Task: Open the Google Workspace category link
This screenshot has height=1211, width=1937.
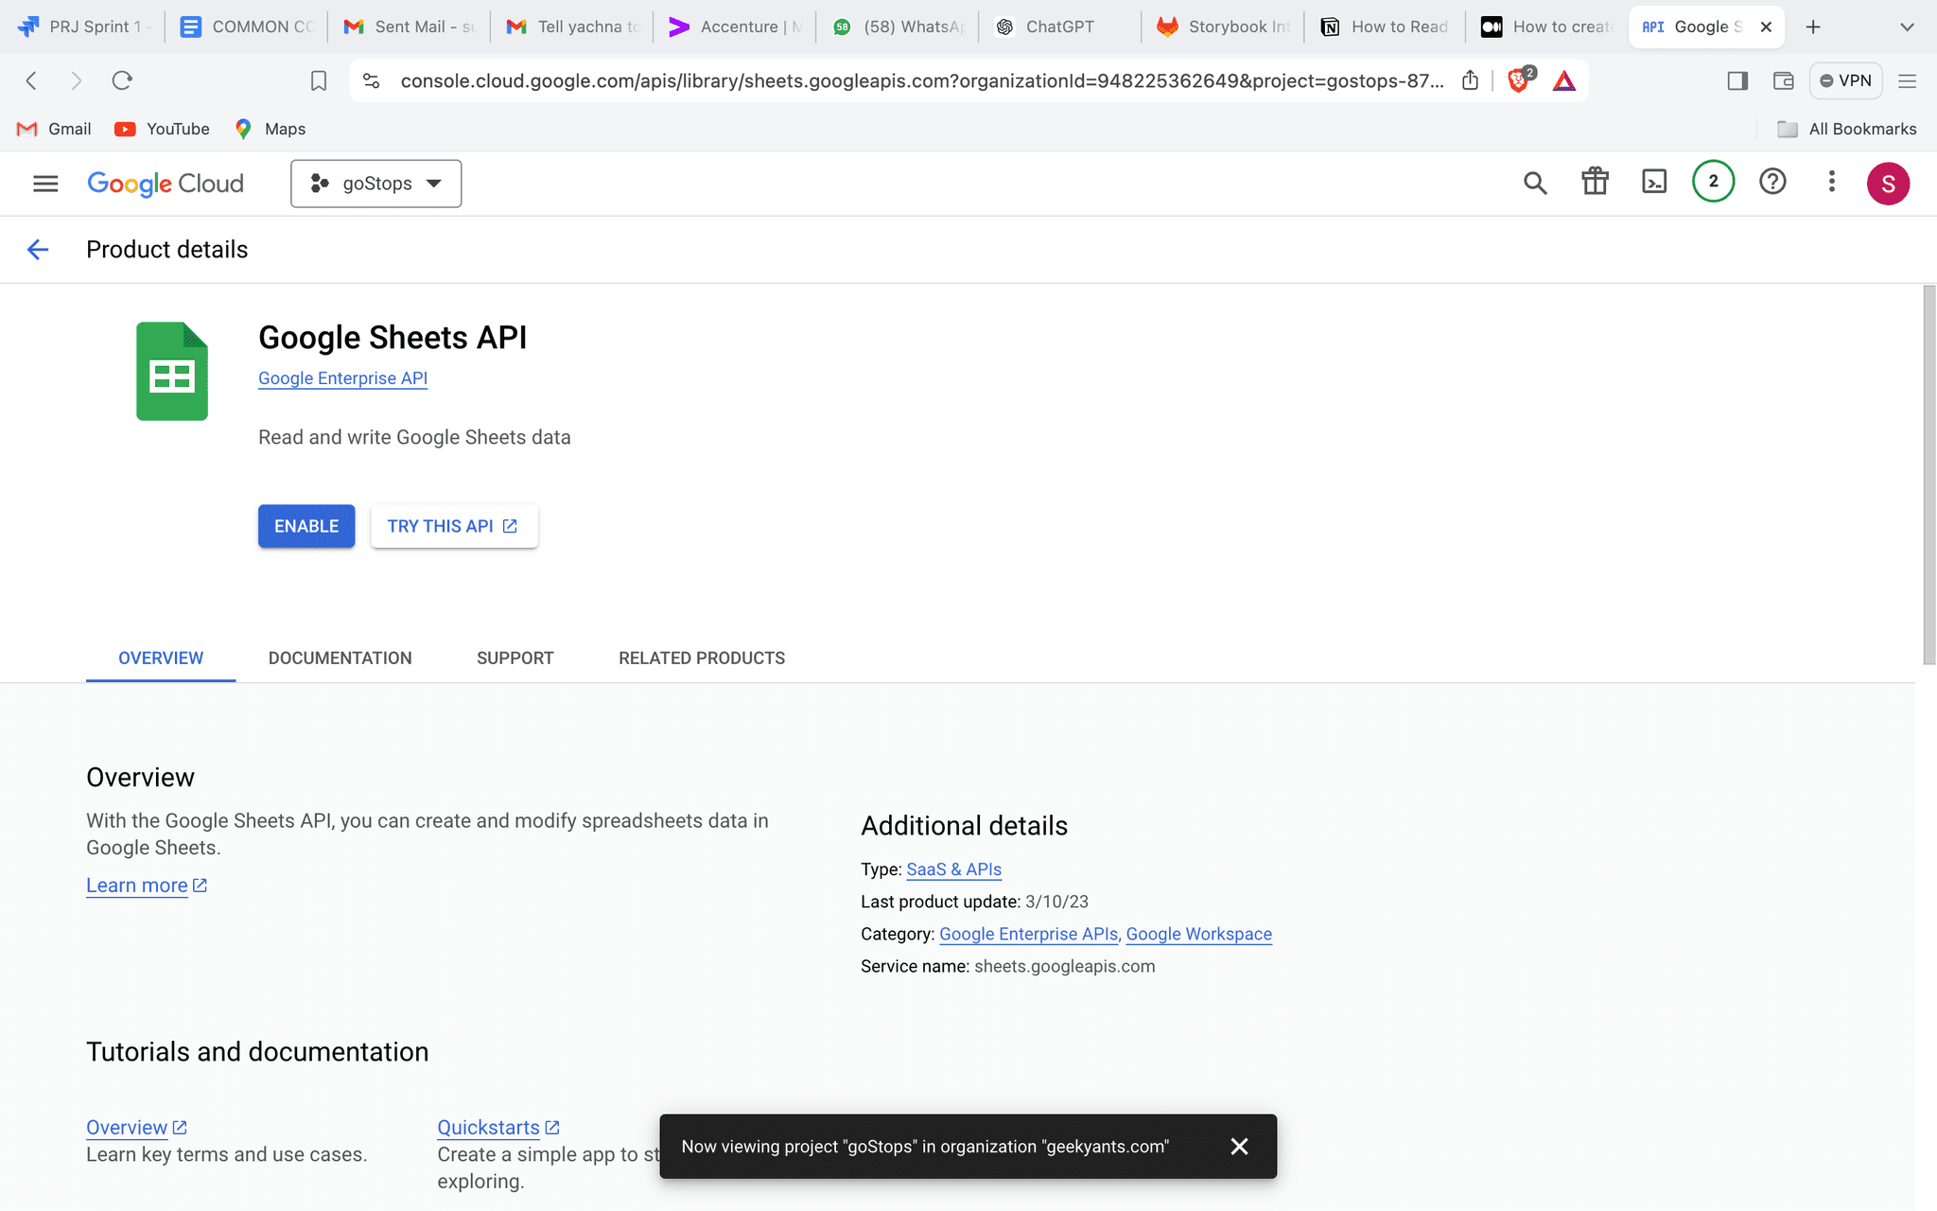Action: 1198,934
